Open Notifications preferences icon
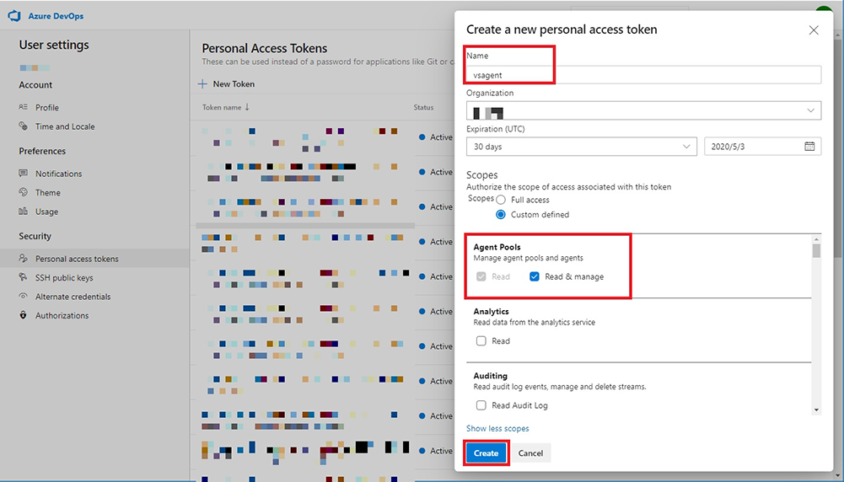844x482 pixels. [x=23, y=174]
